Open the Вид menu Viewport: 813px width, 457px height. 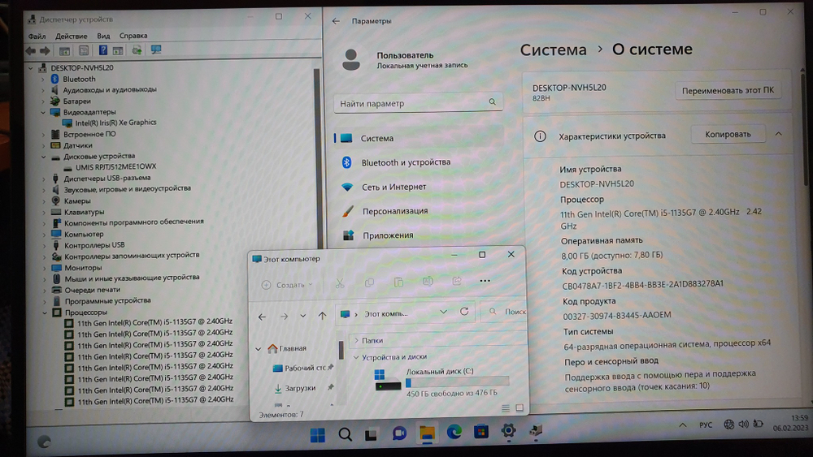click(103, 36)
